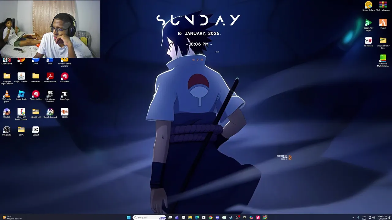Launch Microsoft Edge from the taskbar
Viewport: 392px width, 220px height.
(197, 218)
